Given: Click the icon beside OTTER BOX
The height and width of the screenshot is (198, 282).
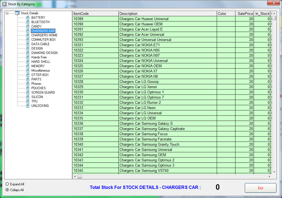Looking at the screenshot, I should (28, 75).
